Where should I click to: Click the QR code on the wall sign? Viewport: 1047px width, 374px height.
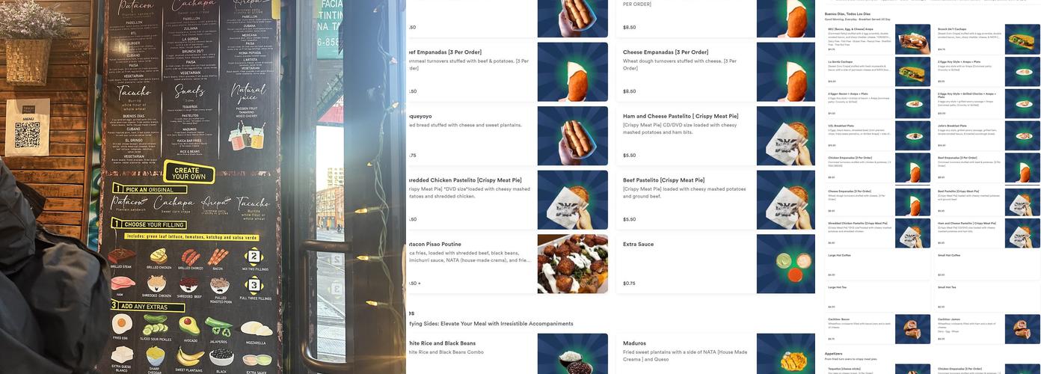(x=28, y=136)
